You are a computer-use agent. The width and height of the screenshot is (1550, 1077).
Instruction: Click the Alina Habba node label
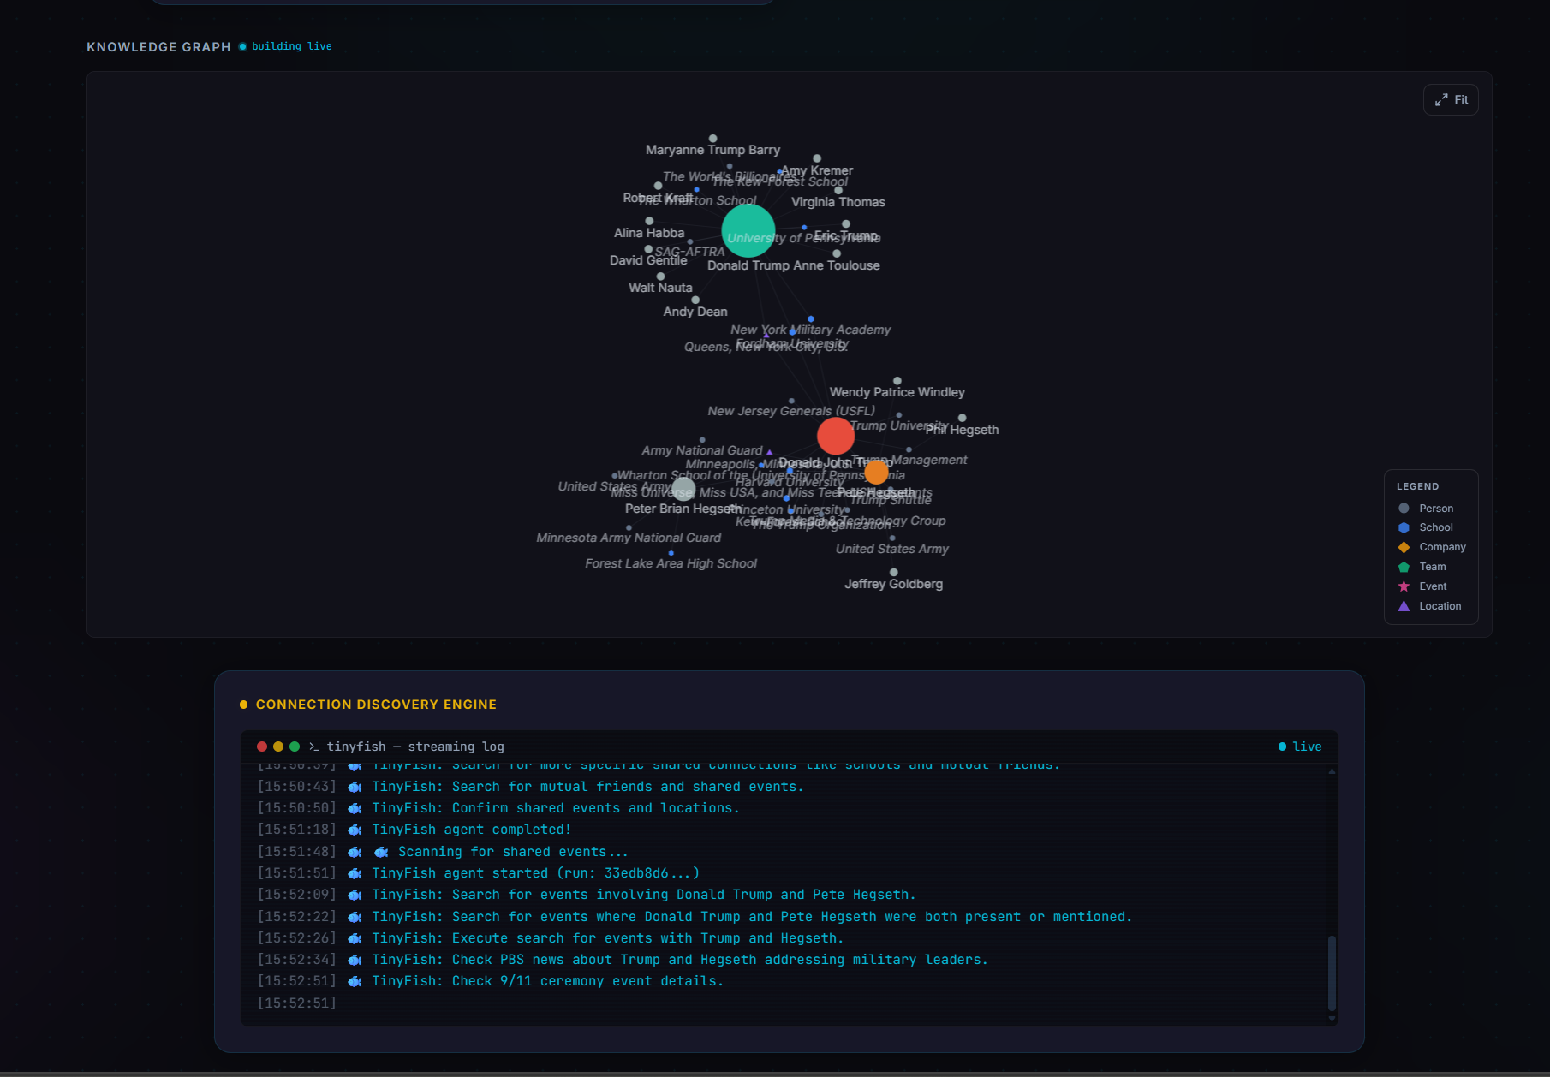[649, 233]
